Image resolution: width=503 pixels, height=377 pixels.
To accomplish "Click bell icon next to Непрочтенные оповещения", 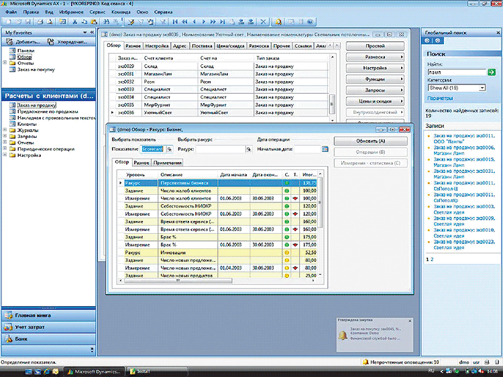I will pos(366,362).
